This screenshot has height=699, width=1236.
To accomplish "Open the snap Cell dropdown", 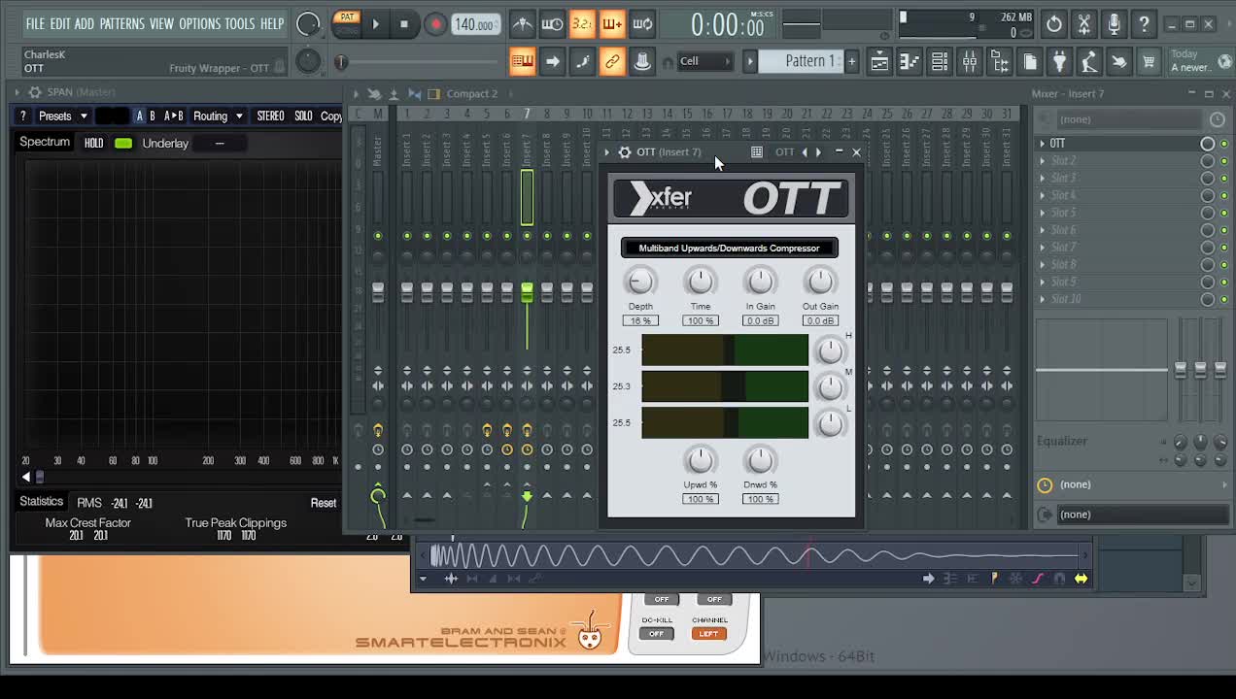I will [704, 61].
